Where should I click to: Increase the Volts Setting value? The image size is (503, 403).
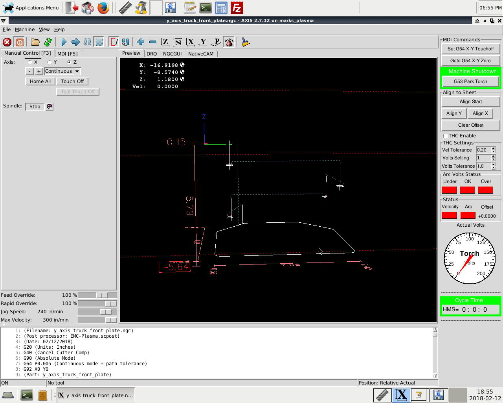494,156
